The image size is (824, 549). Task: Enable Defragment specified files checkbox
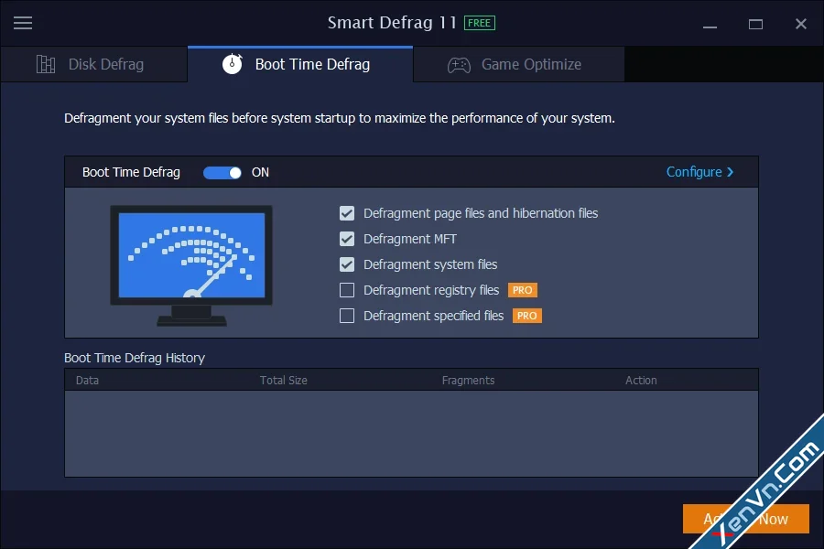(x=347, y=316)
